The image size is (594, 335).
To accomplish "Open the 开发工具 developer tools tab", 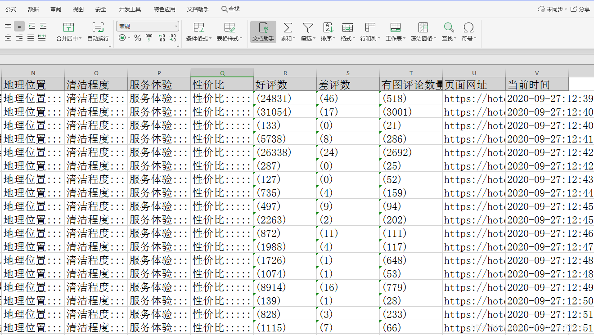I will (130, 9).
